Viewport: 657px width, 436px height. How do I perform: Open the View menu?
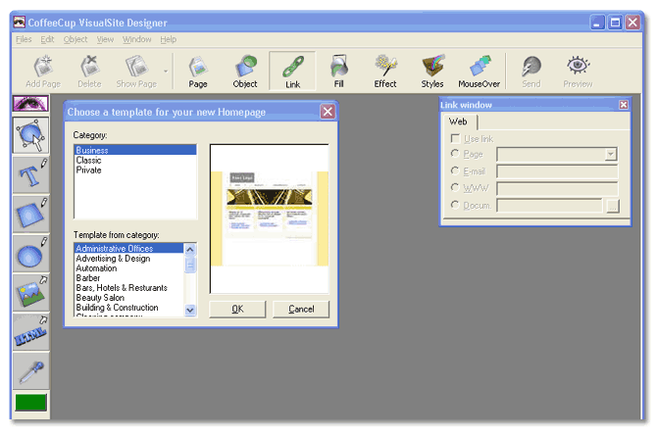105,39
